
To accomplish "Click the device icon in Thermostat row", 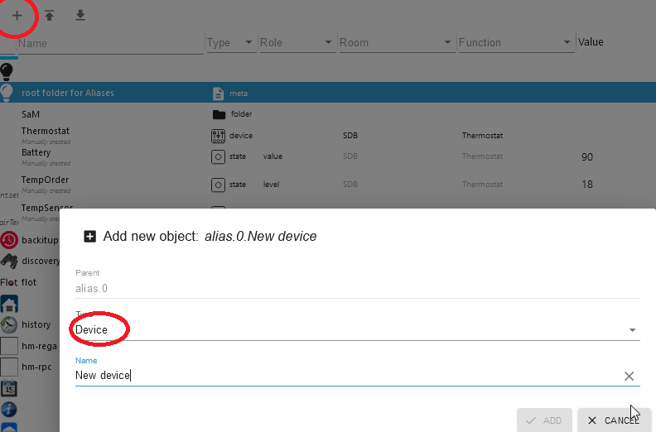I will point(219,135).
